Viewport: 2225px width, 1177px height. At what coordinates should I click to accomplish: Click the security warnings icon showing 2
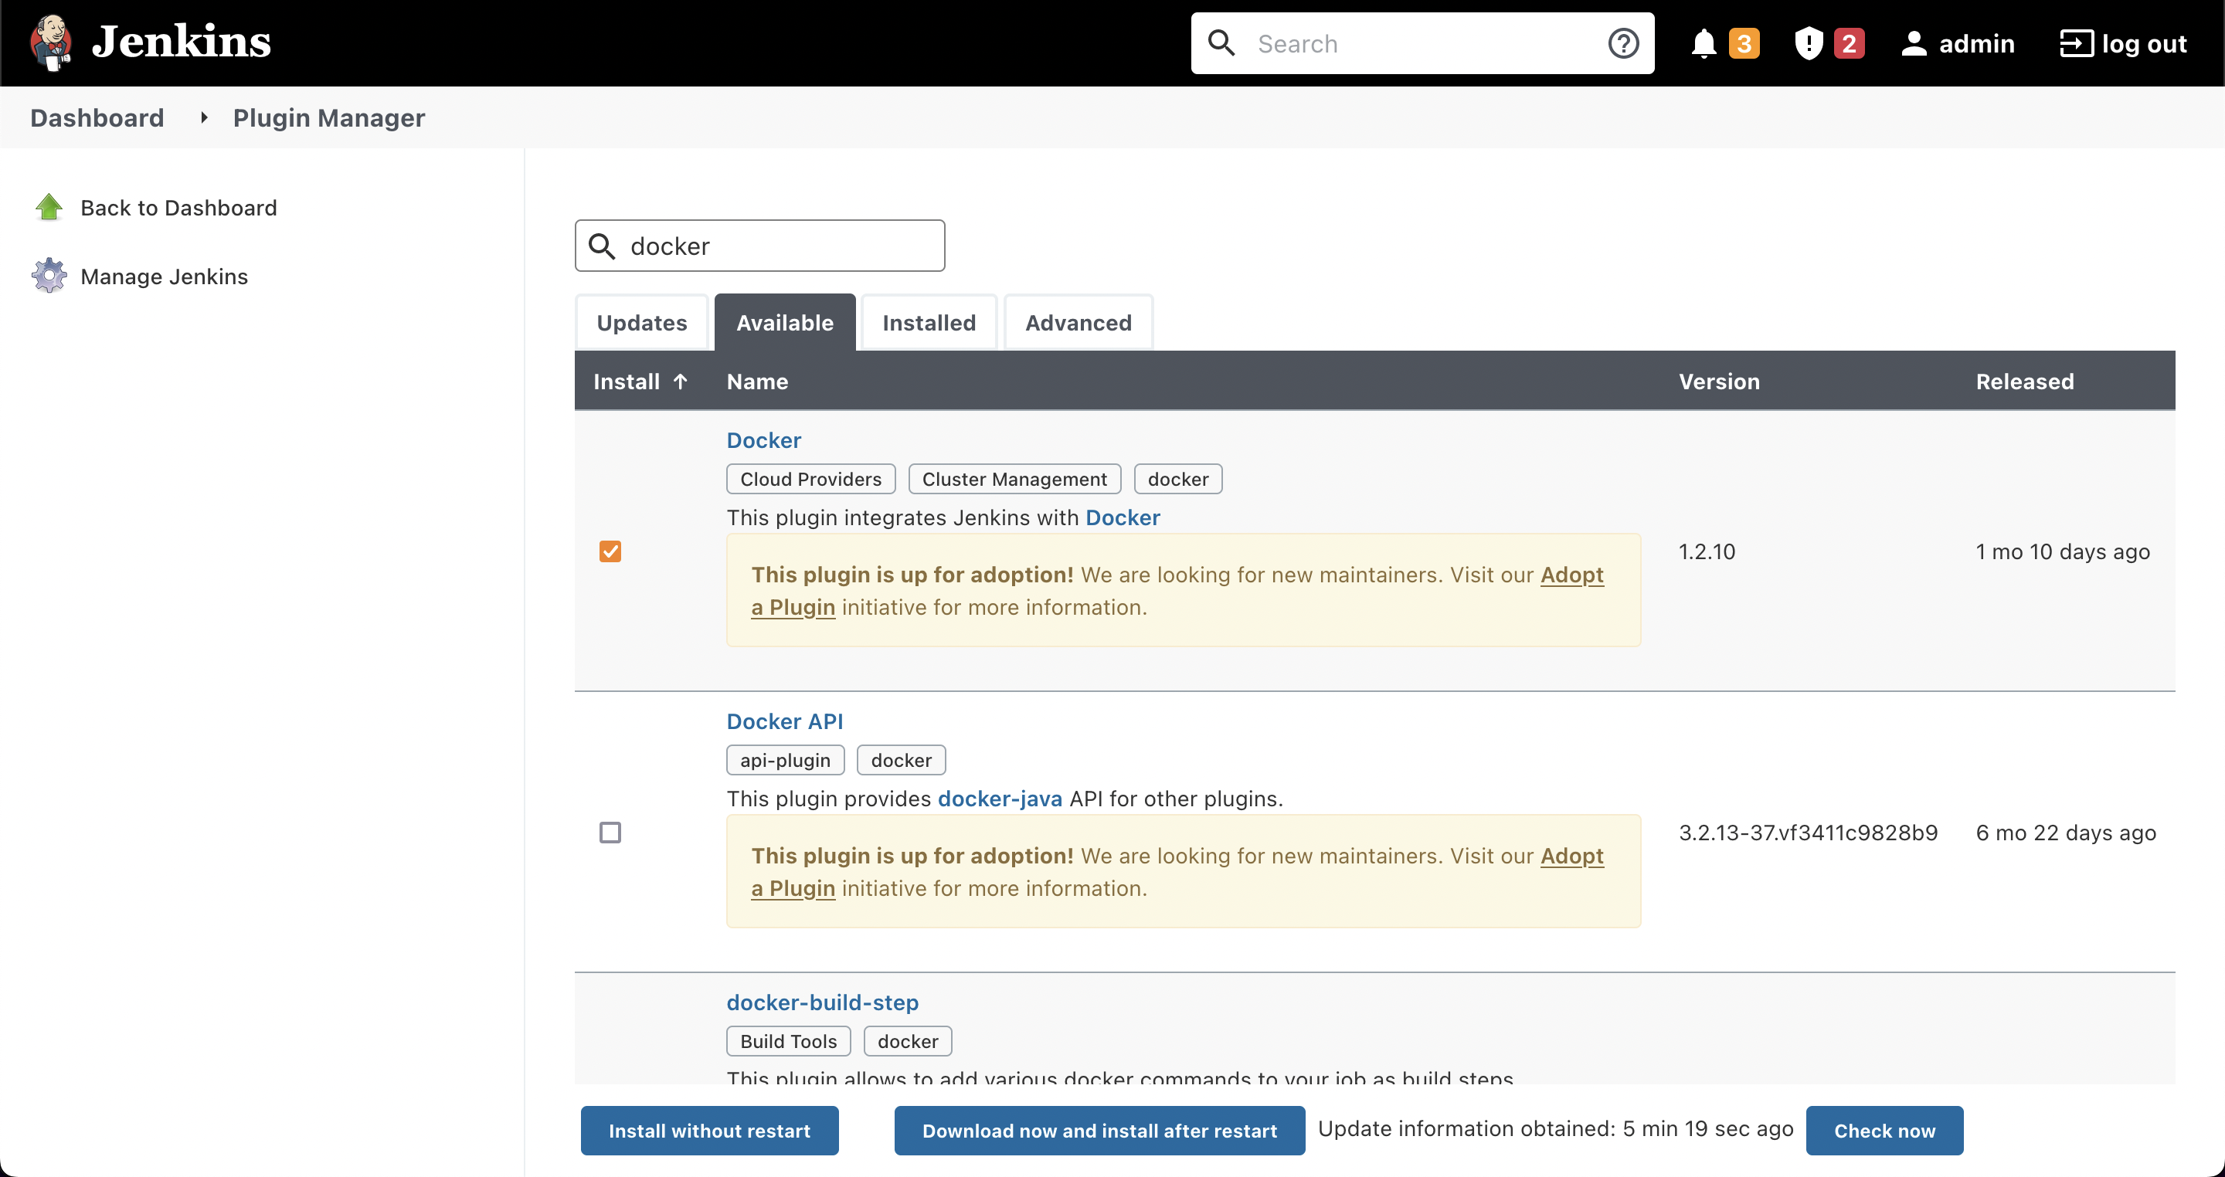(x=1809, y=43)
